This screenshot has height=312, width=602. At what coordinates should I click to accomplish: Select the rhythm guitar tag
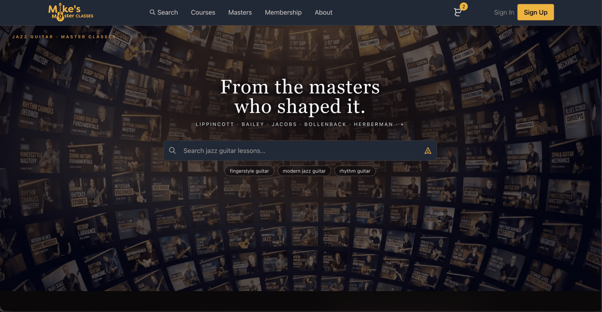355,171
